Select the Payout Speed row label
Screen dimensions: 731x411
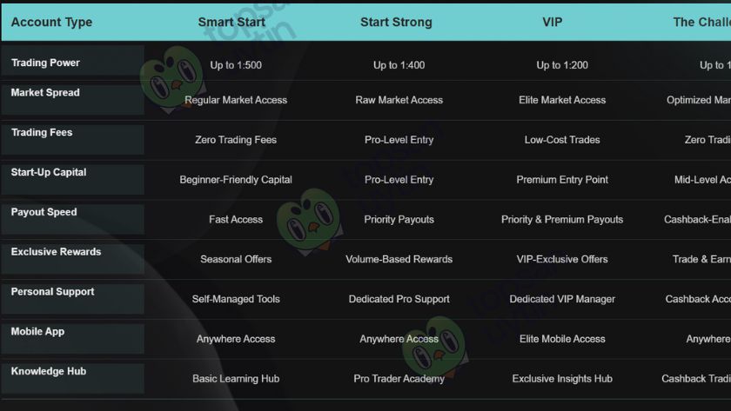pos(44,212)
